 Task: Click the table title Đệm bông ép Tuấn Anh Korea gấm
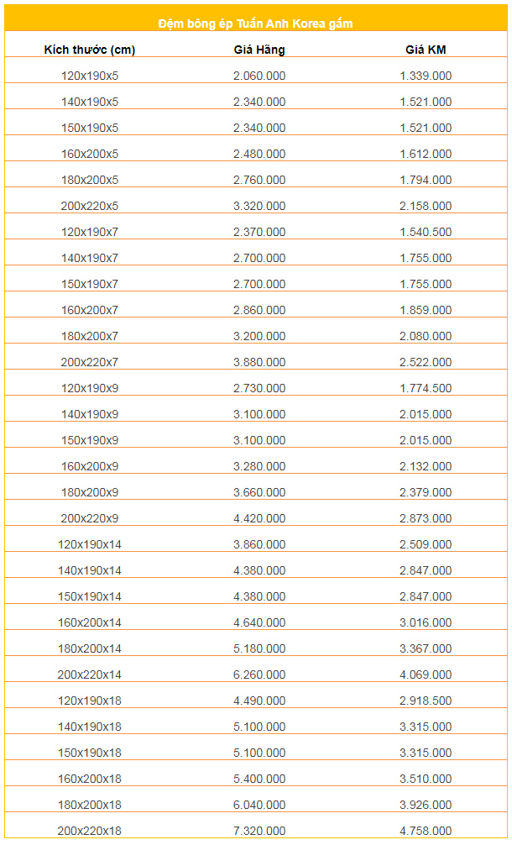(256, 24)
